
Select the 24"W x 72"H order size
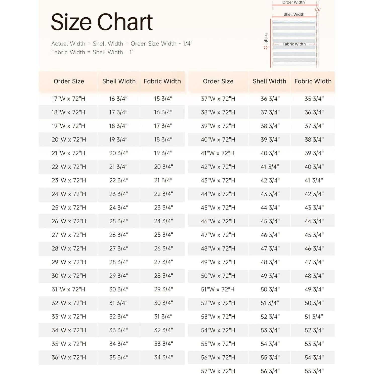click(x=69, y=194)
